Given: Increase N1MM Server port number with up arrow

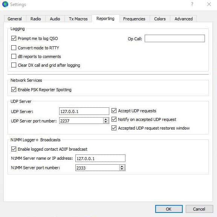Looking at the screenshot, I should [x=122, y=166].
